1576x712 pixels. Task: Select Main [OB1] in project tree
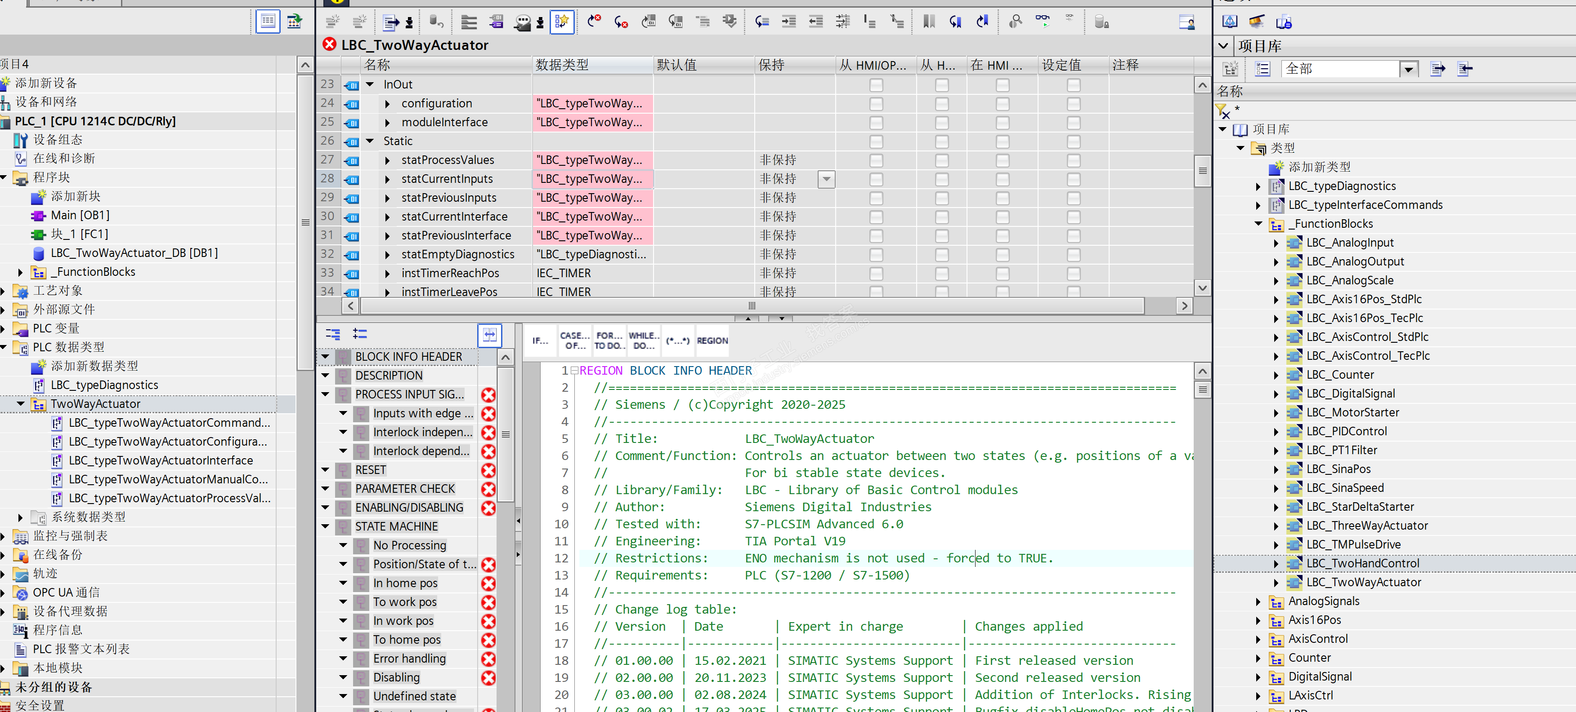point(80,215)
